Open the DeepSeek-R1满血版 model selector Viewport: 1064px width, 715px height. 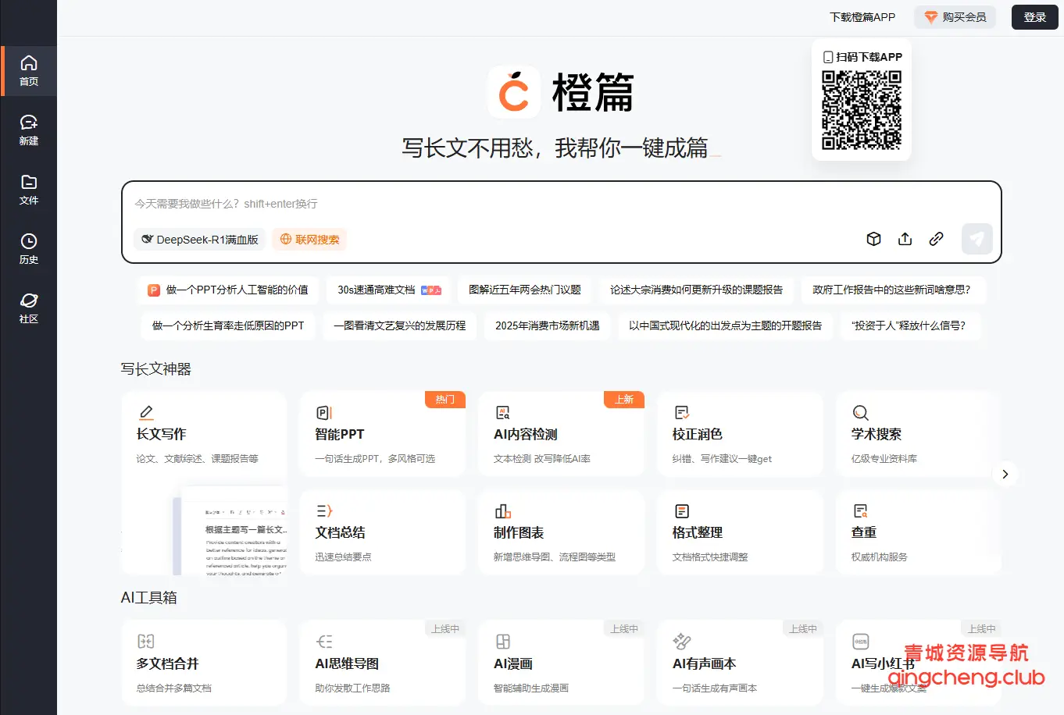coord(199,240)
